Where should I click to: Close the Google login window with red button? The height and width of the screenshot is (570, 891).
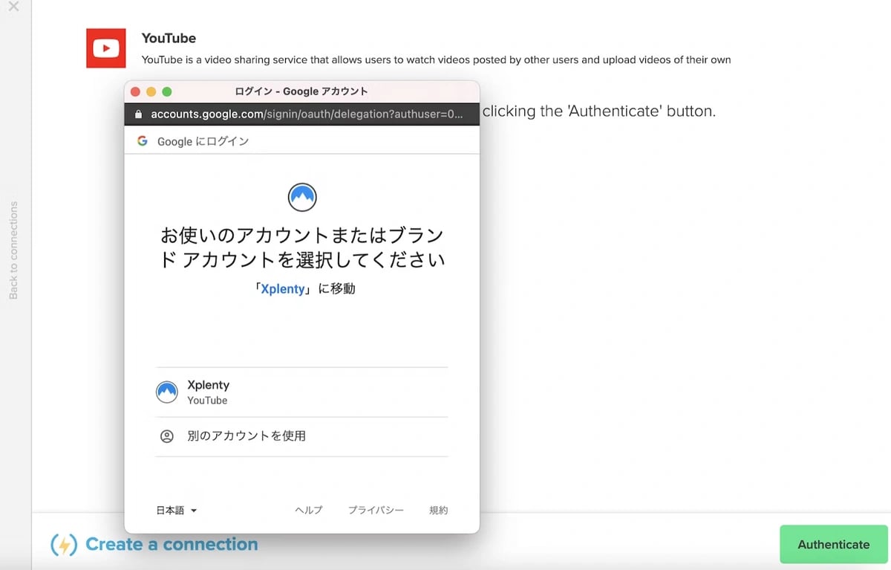coord(135,91)
